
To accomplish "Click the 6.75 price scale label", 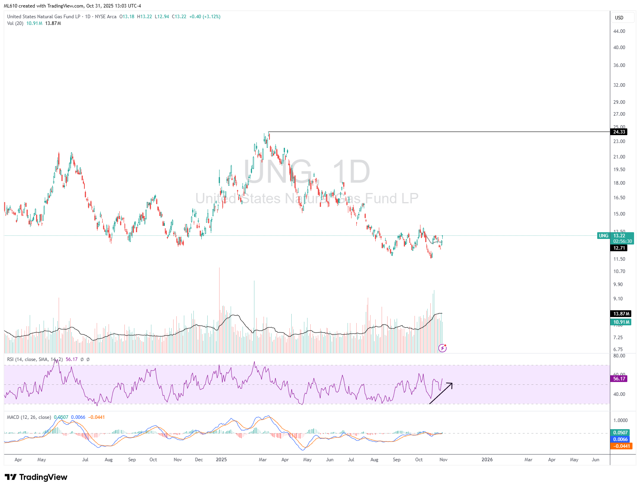I will [618, 350].
